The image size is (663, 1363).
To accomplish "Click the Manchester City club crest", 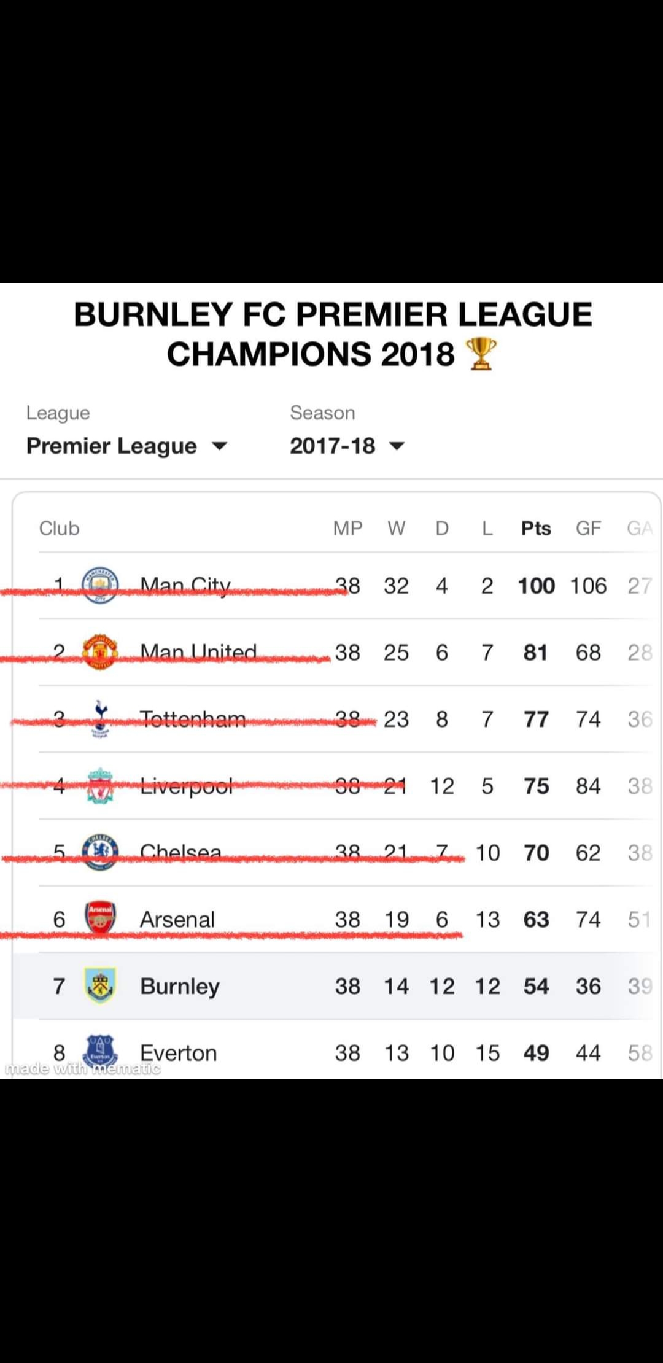I will [100, 585].
